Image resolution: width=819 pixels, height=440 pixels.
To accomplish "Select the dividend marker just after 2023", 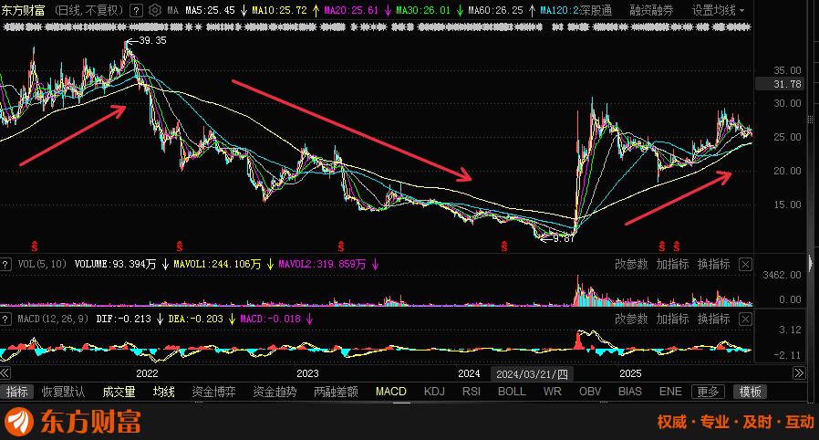I will 340,246.
